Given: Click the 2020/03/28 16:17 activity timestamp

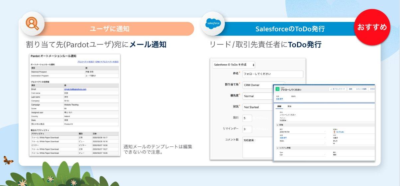Looking at the screenshot, I should pos(100,137).
